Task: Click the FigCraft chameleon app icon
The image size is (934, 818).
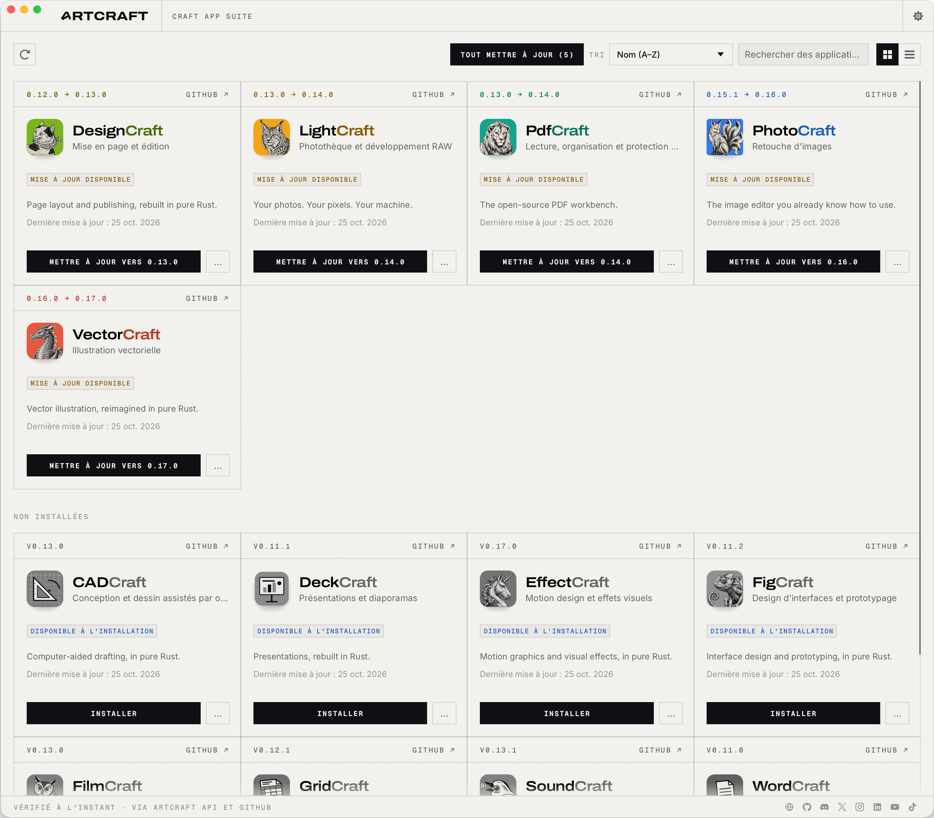Action: [x=725, y=589]
